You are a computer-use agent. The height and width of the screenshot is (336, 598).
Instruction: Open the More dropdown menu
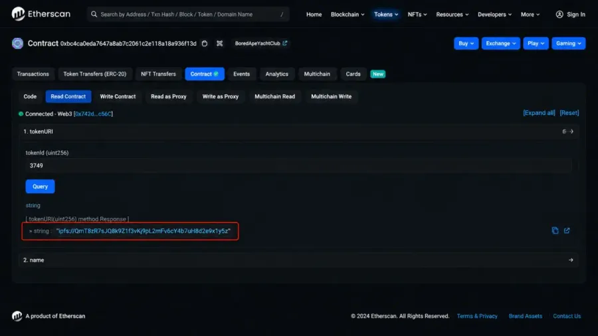pos(530,15)
